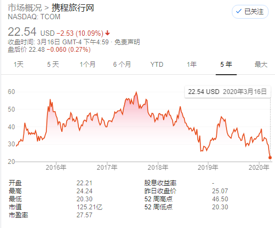Click the 2016年 axis label
This screenshot has height=228, width=275.
pyautogui.click(x=56, y=168)
